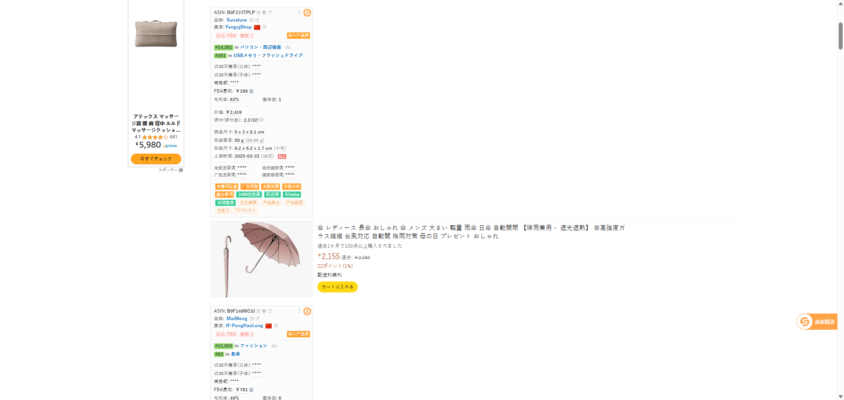Open the bar chart icon next to パソコン・周辺機器 rank
The height and width of the screenshot is (400, 844).
[288, 47]
